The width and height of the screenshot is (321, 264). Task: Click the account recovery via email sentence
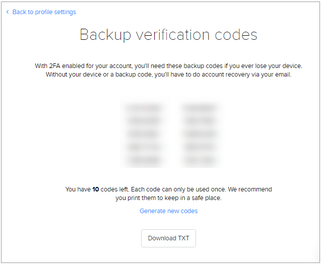pos(168,75)
